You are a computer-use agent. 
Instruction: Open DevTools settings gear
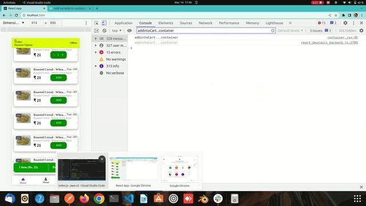click(345, 23)
